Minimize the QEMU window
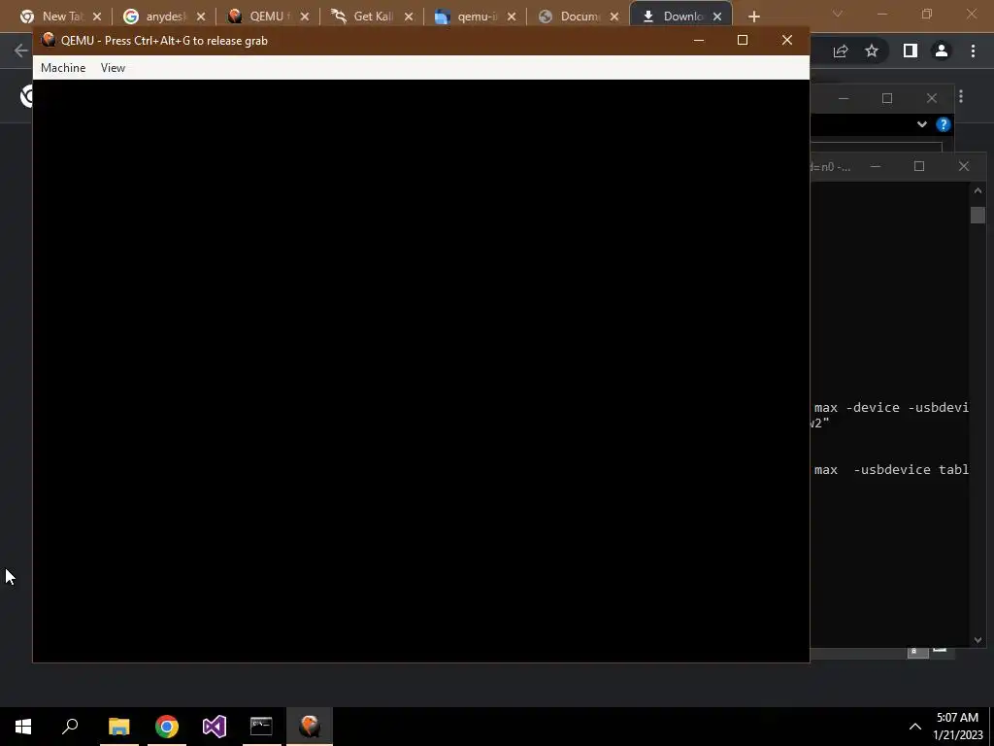Image resolution: width=994 pixels, height=746 pixels. point(699,40)
